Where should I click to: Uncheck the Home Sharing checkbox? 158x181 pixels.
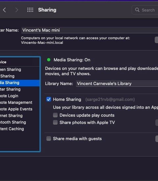click(49, 99)
